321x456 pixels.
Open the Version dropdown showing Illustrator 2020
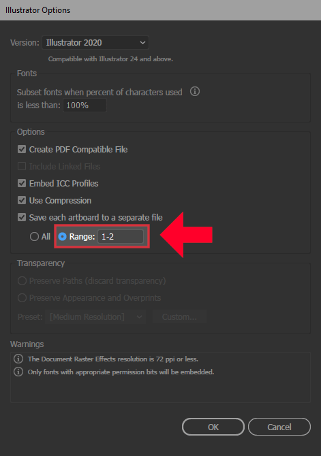tap(95, 43)
